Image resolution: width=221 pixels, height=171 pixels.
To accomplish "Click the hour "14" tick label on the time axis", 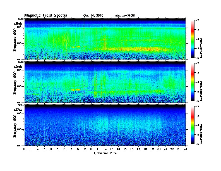I will 118,149.
